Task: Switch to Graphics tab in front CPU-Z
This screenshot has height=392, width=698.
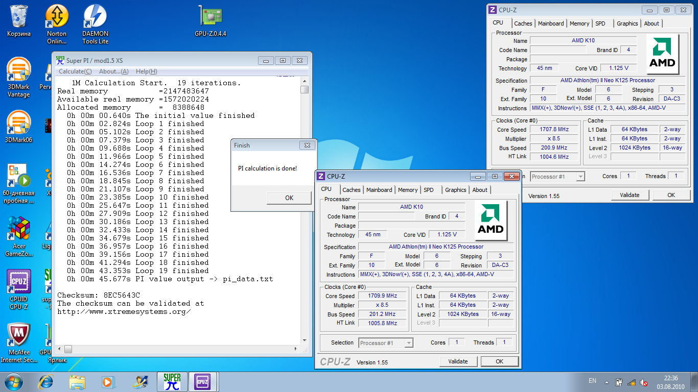Action: click(456, 190)
